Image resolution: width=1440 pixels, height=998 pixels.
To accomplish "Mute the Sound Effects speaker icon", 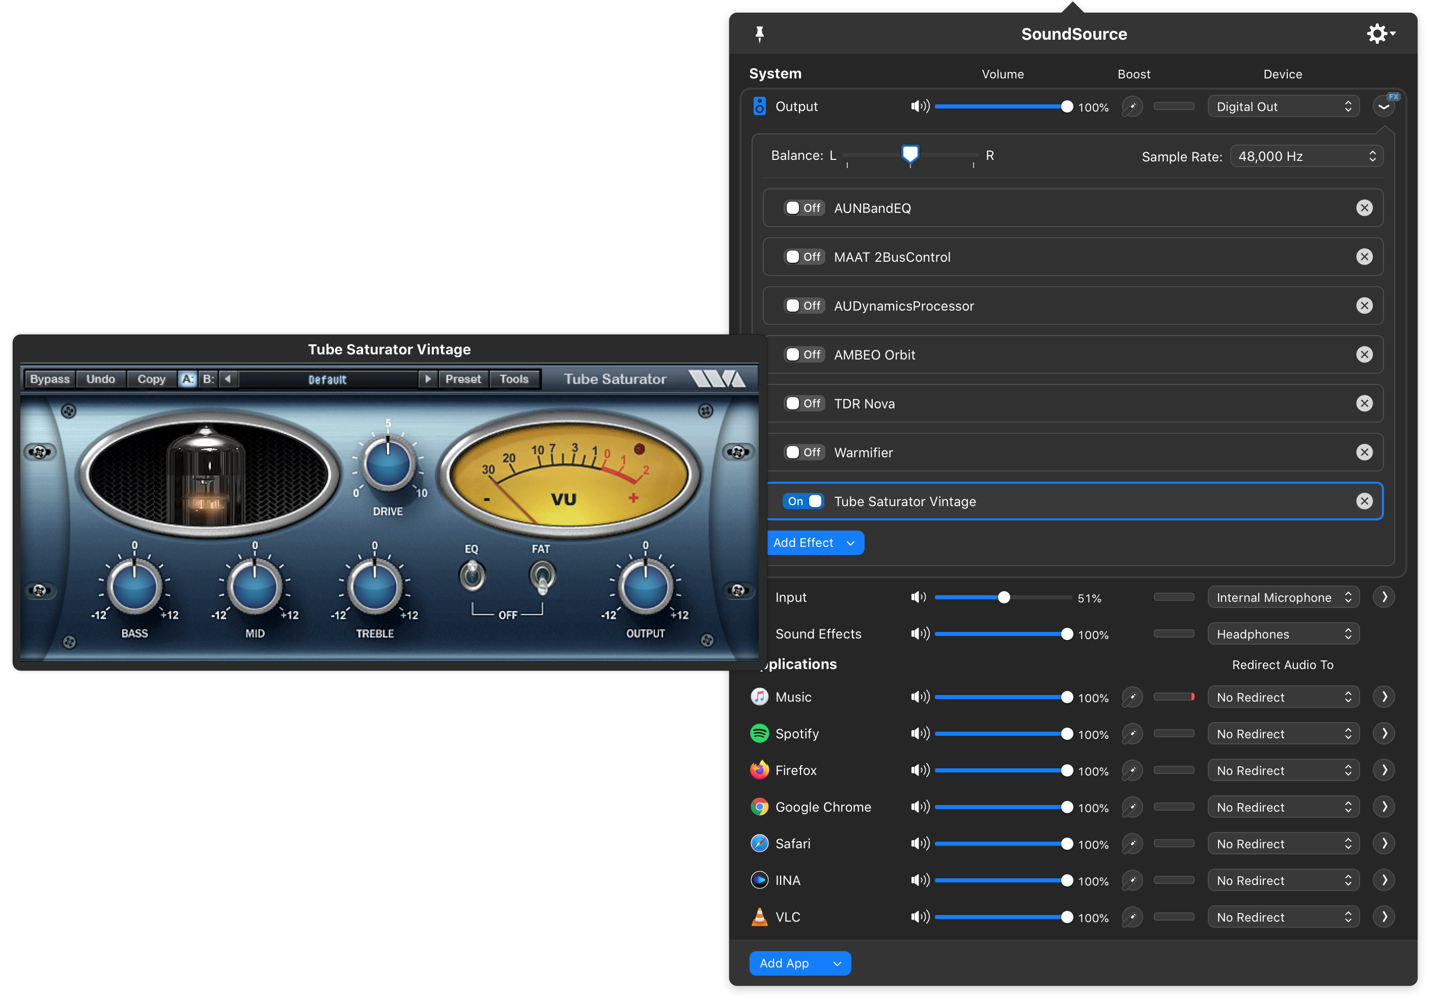I will point(920,633).
